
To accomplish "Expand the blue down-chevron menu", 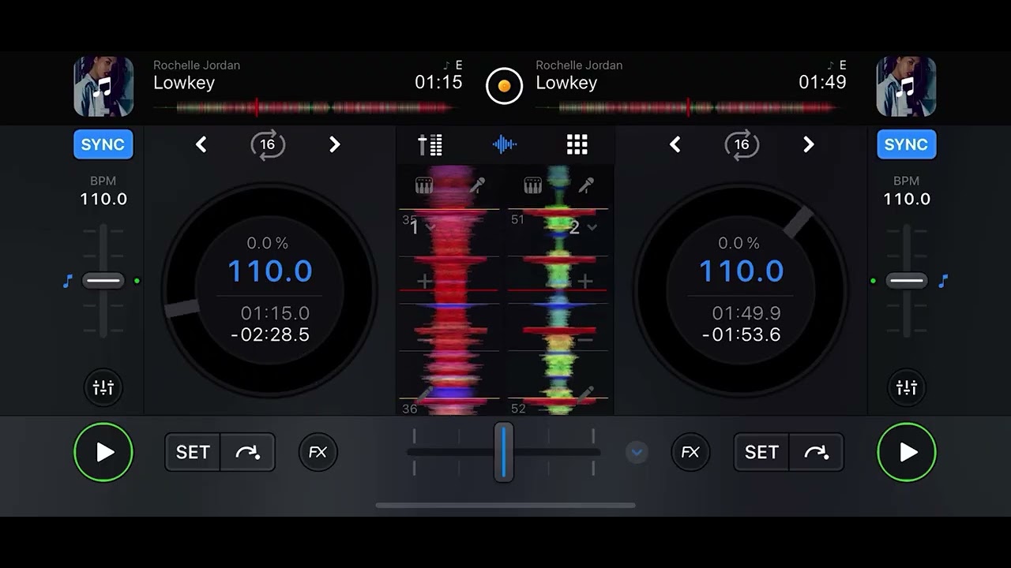I will [x=637, y=452].
